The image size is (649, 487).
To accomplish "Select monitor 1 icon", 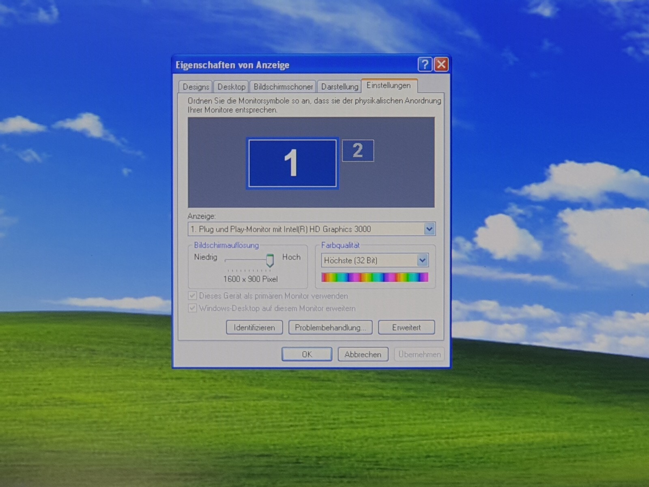I will (x=292, y=163).
